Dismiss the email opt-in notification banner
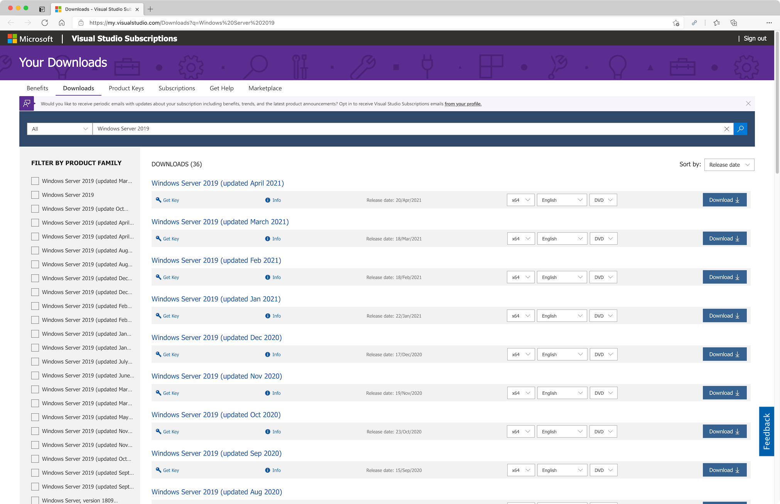Image resolution: width=780 pixels, height=504 pixels. (748, 103)
